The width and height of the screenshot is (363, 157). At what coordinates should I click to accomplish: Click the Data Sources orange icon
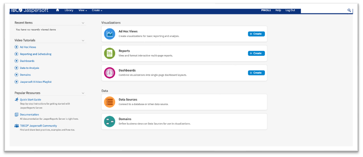point(110,102)
